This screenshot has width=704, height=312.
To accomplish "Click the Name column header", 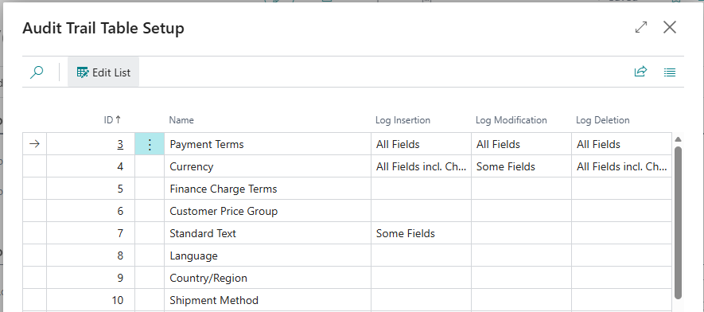I will (181, 120).
